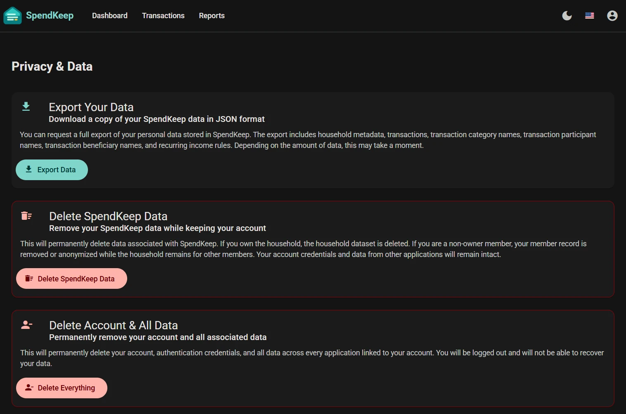The image size is (626, 414).
Task: Click 'Remove your SpendKeep data while keeping' subtitle
Action: 157,228
